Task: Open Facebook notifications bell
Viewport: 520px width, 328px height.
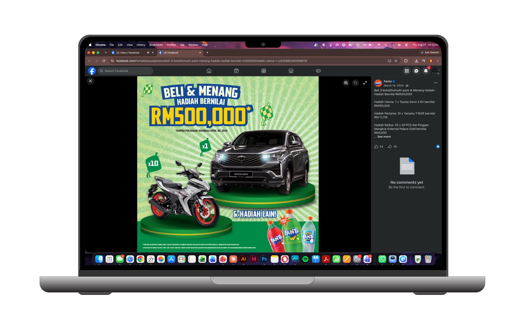Action: point(426,71)
